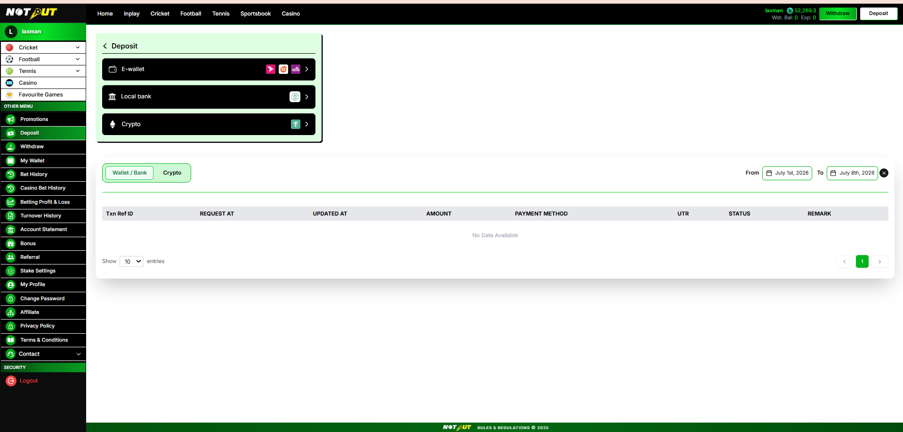Click the orange E-wallet payment logo

(x=283, y=69)
